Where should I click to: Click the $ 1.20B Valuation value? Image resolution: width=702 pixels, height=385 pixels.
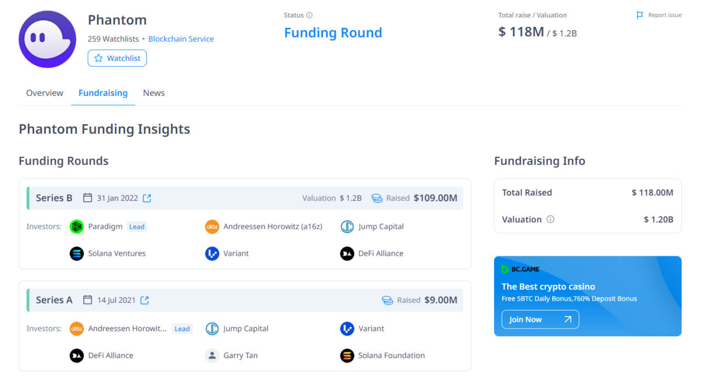coord(659,220)
